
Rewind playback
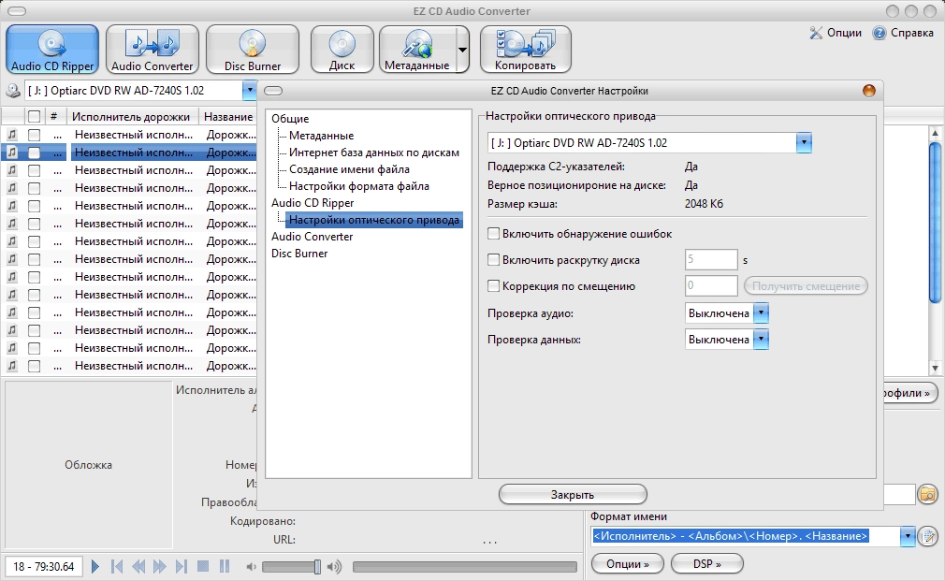coord(138,567)
